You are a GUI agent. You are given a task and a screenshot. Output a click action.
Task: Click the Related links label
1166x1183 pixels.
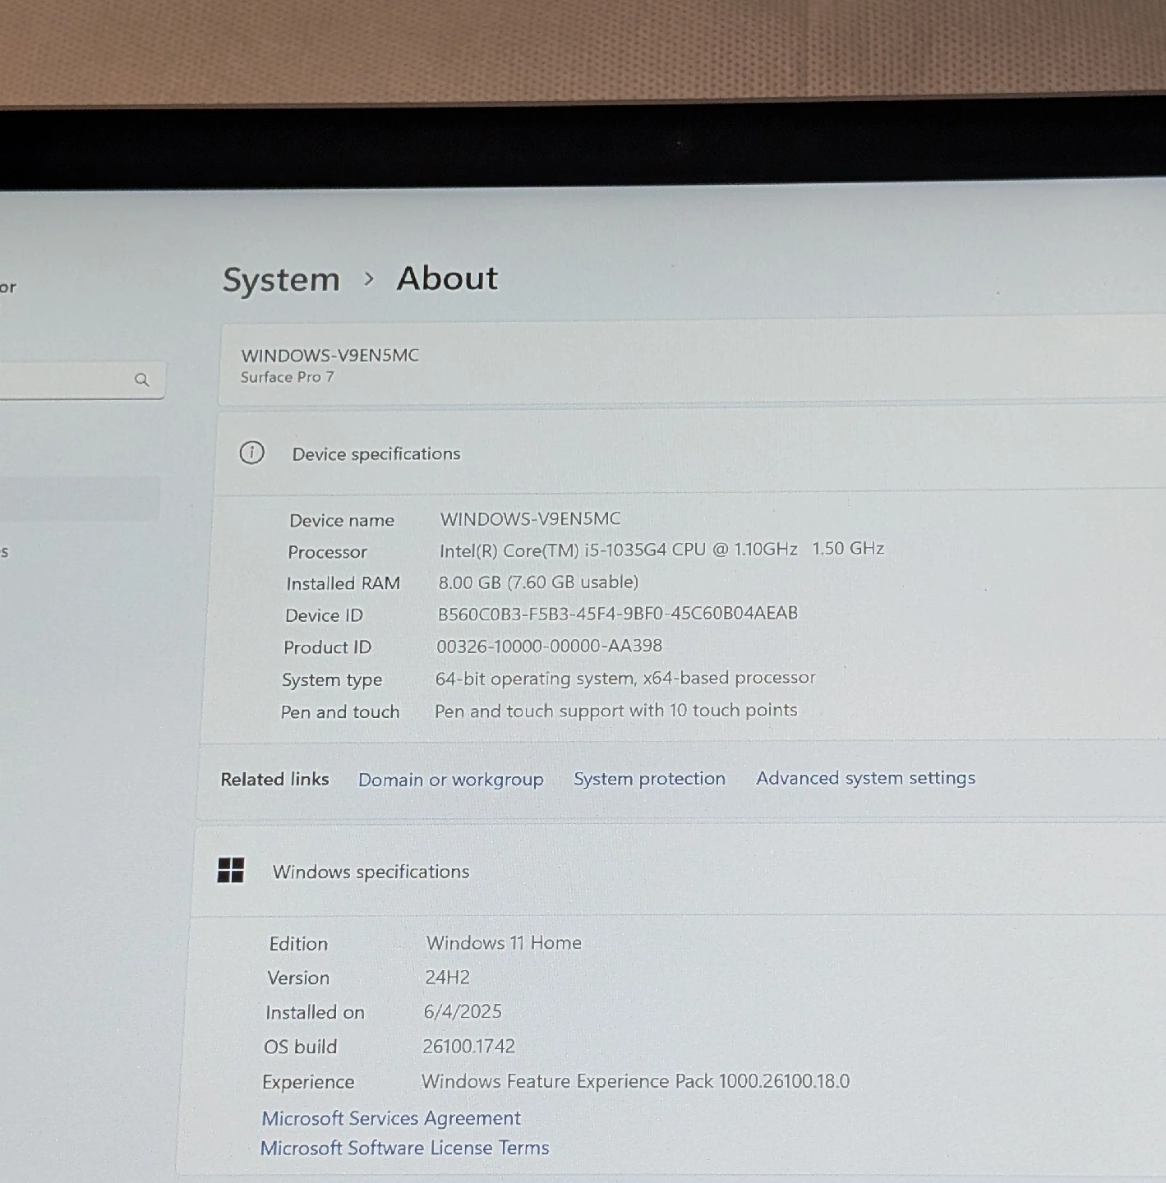click(274, 780)
